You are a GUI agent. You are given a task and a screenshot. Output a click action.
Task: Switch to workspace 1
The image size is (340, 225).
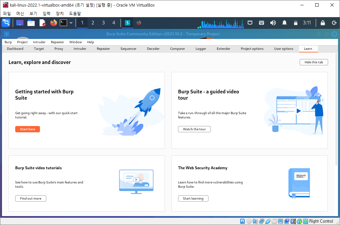[82, 23]
